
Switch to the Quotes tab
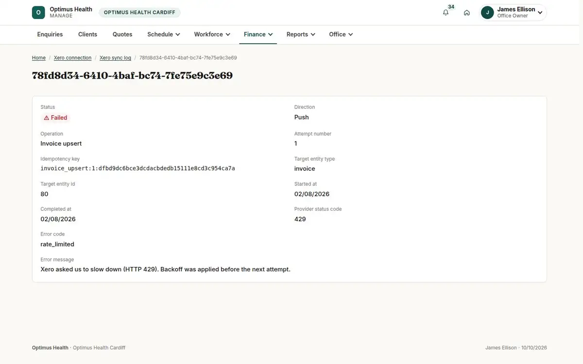click(x=122, y=34)
